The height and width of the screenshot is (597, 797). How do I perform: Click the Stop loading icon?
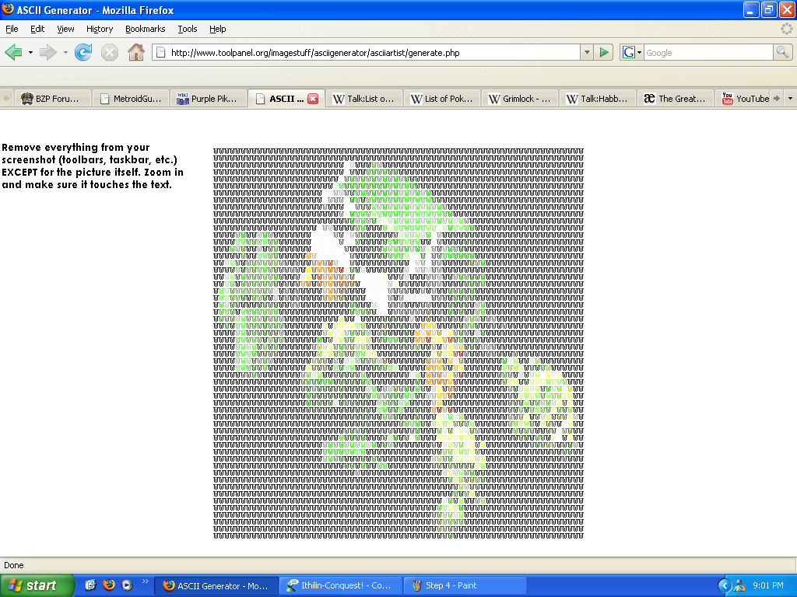(109, 52)
